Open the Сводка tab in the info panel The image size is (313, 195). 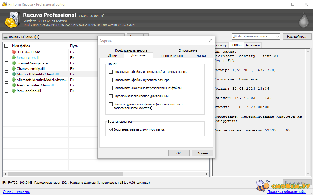click(x=236, y=45)
